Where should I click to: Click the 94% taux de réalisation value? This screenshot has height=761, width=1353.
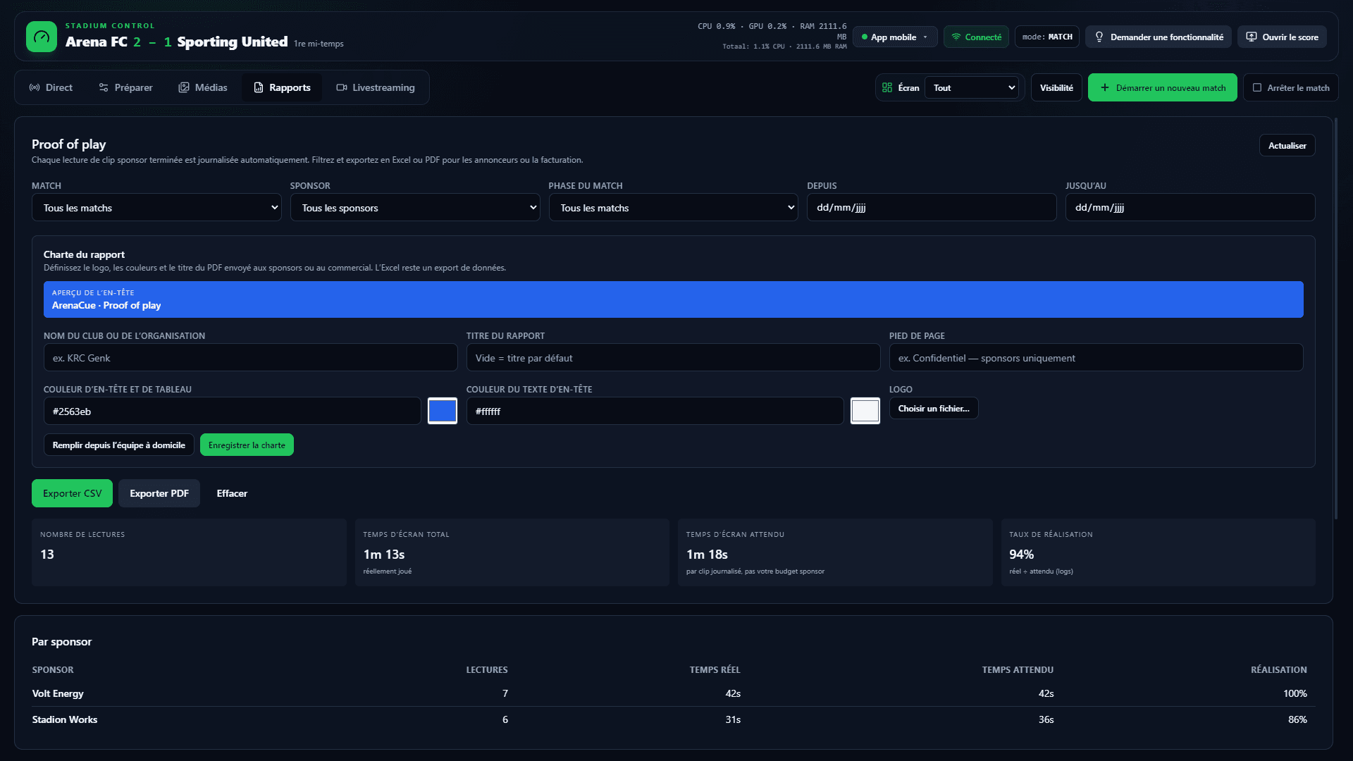[x=1022, y=554]
